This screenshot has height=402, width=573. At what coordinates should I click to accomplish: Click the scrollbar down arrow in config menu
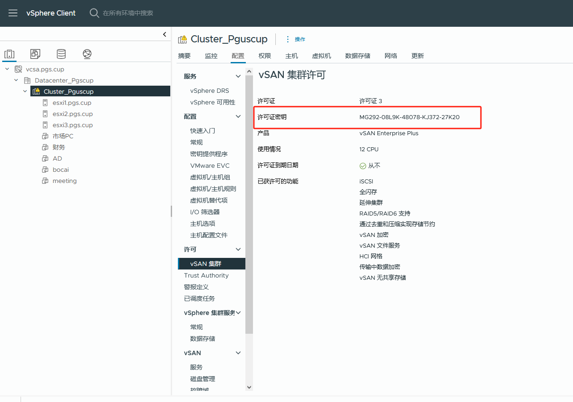point(249,387)
